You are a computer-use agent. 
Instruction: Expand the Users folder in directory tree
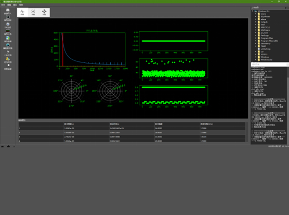pos(255,14)
